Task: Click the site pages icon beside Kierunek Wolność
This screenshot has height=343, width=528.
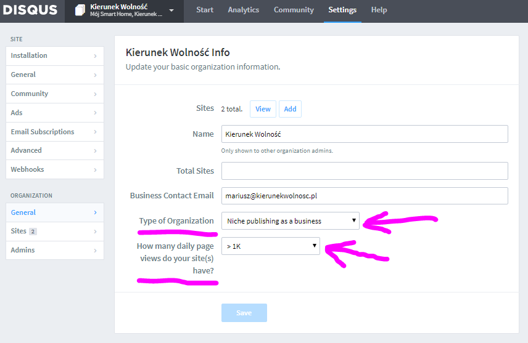Action: pos(80,10)
